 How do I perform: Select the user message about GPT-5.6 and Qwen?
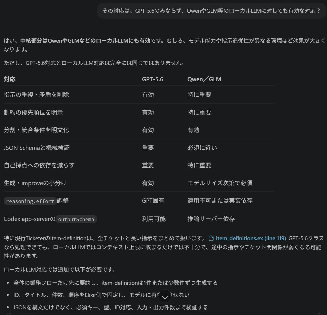211,11
